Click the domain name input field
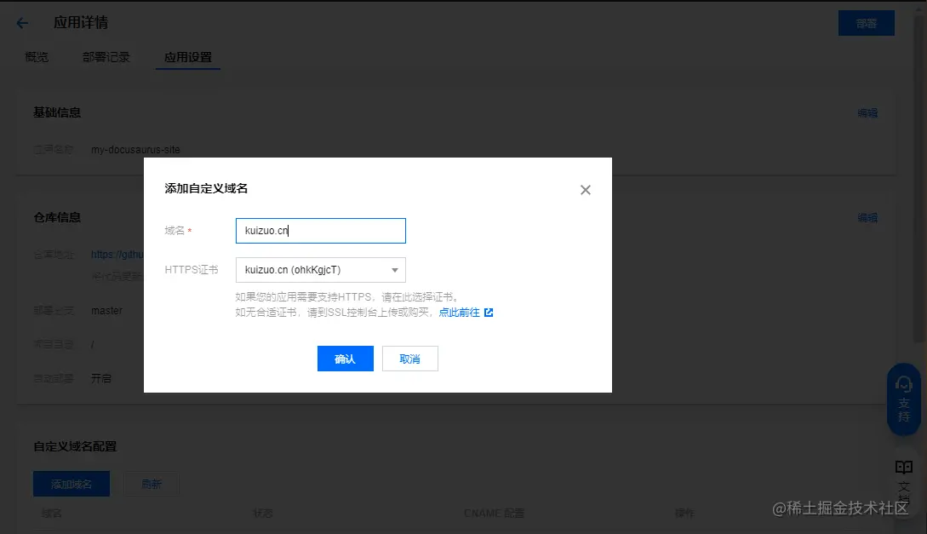Screen dimensions: 927x534 point(320,231)
